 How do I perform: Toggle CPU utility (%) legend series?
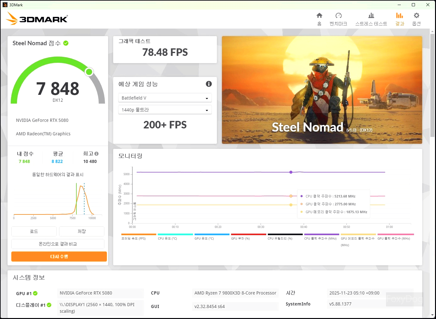click(285, 237)
